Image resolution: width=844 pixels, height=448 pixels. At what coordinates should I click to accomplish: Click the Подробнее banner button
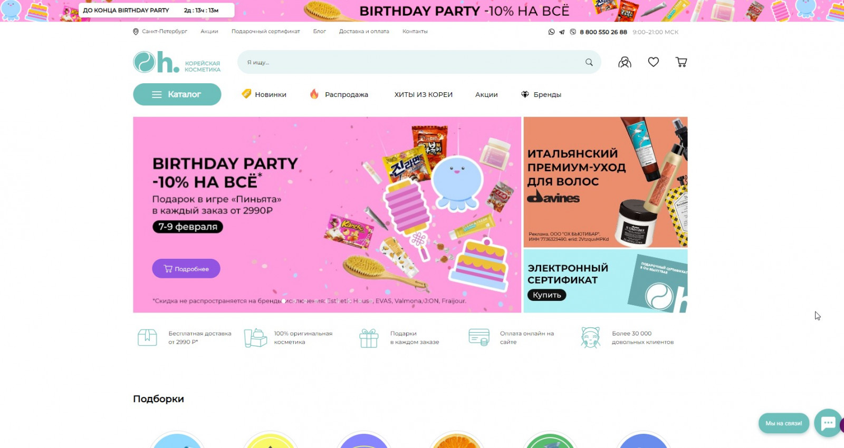point(186,269)
